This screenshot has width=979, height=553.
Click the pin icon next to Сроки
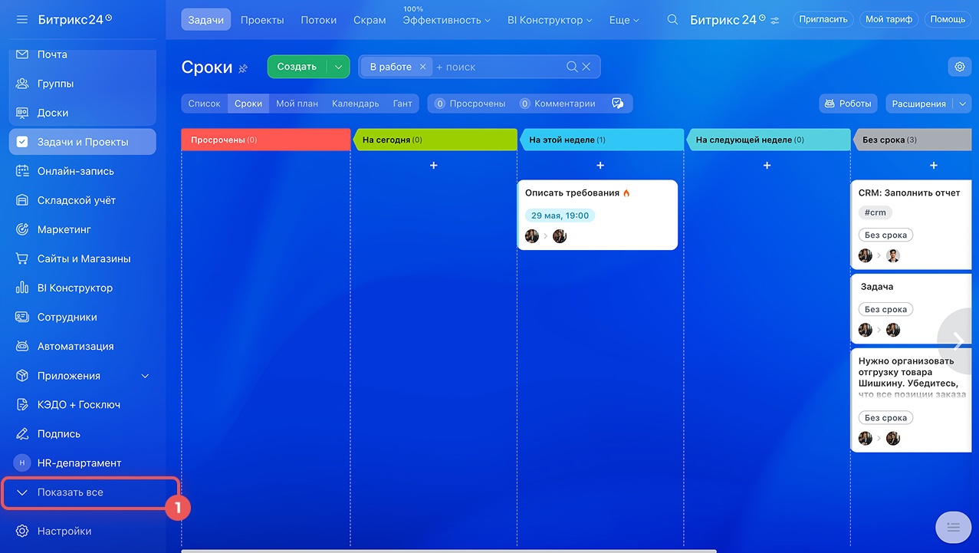click(243, 68)
